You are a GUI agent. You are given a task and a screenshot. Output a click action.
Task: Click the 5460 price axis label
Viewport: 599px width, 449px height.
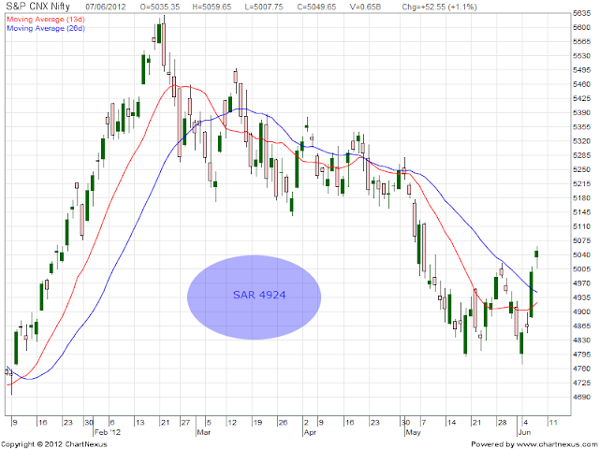(x=582, y=84)
